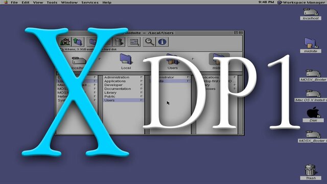Open the Tools menu
This screenshot has width=327, height=184.
52,3
